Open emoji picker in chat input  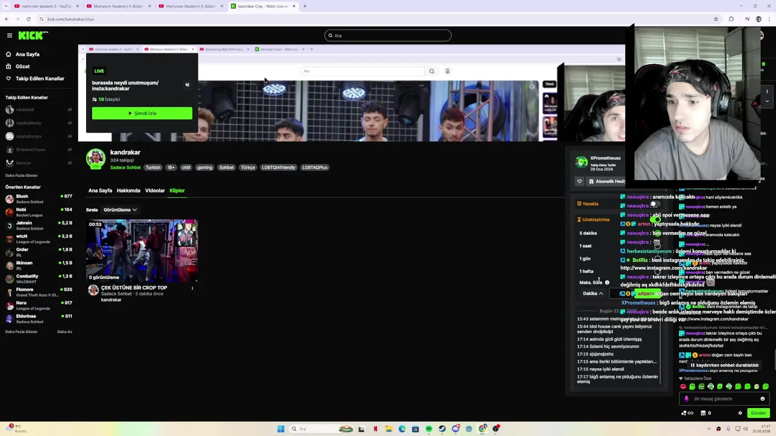pos(763,399)
